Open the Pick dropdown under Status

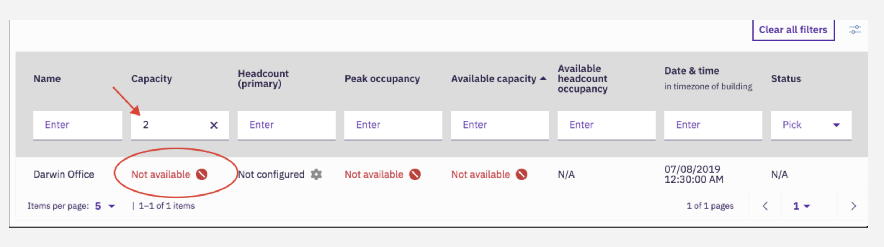pos(810,125)
